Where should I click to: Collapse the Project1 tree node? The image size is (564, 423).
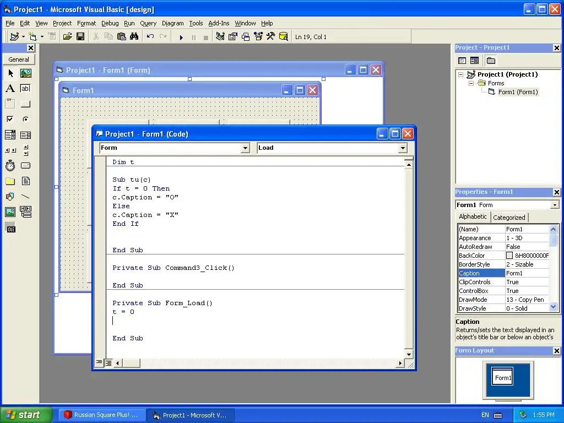pyautogui.click(x=461, y=74)
